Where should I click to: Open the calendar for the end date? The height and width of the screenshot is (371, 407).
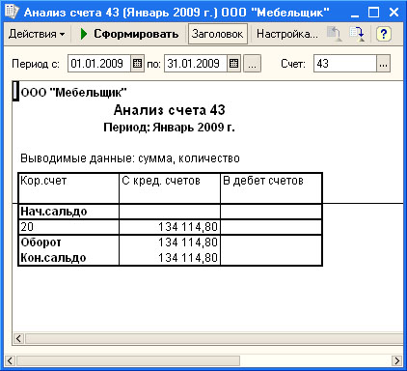233,64
